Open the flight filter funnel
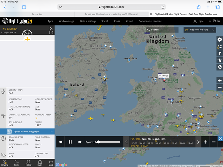The height and width of the screenshot is (167, 223). point(220,53)
